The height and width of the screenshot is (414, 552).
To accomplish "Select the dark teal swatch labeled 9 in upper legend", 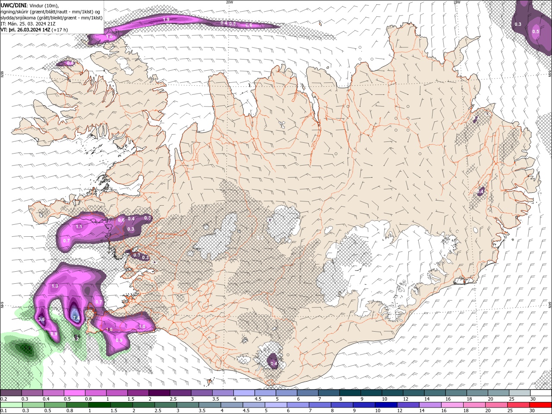I will (370, 393).
